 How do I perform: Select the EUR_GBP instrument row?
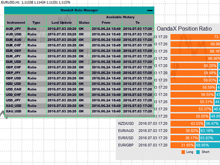tap(79, 51)
